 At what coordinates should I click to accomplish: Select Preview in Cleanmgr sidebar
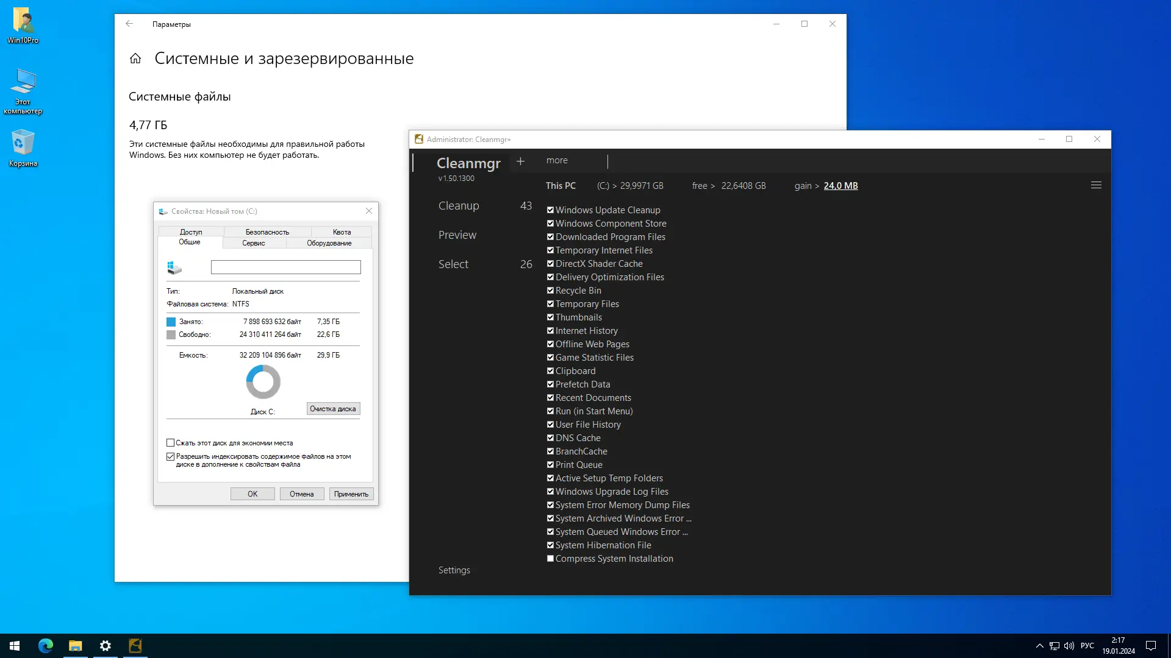coord(457,235)
